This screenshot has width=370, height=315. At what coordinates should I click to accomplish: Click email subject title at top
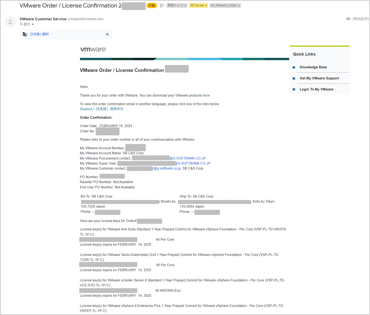click(x=71, y=5)
